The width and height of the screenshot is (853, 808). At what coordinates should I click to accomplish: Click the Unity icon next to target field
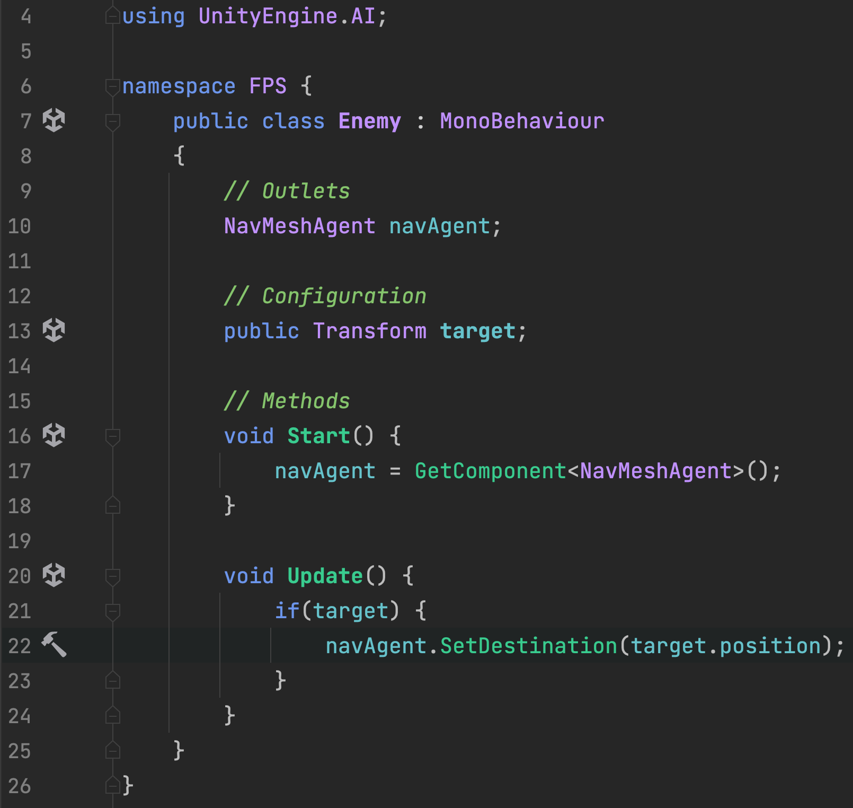coord(54,330)
